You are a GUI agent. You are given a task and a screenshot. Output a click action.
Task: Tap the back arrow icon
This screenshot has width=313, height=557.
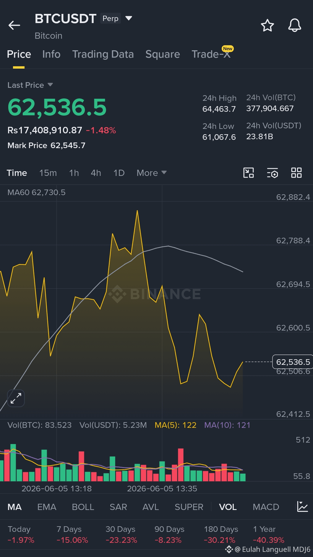(14, 25)
